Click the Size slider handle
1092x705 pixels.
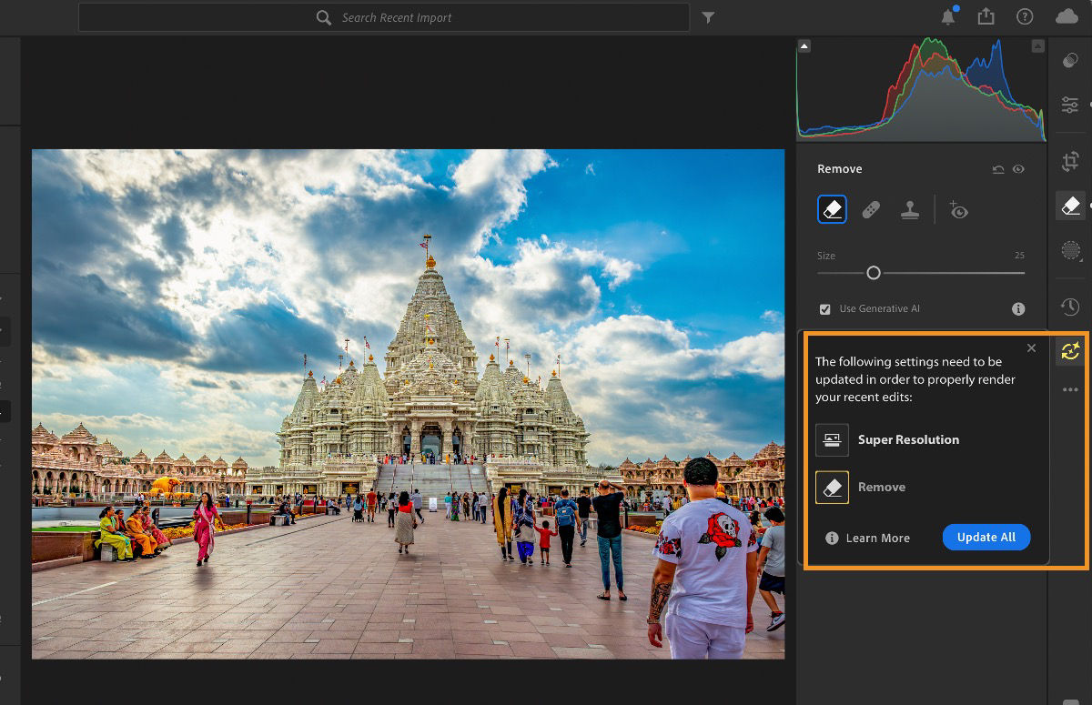(x=874, y=273)
